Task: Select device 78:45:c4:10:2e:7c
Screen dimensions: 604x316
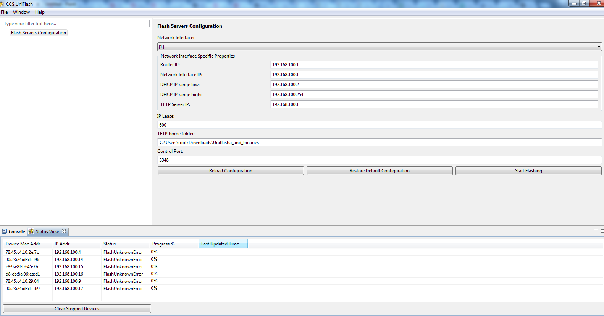Action: pyautogui.click(x=22, y=252)
